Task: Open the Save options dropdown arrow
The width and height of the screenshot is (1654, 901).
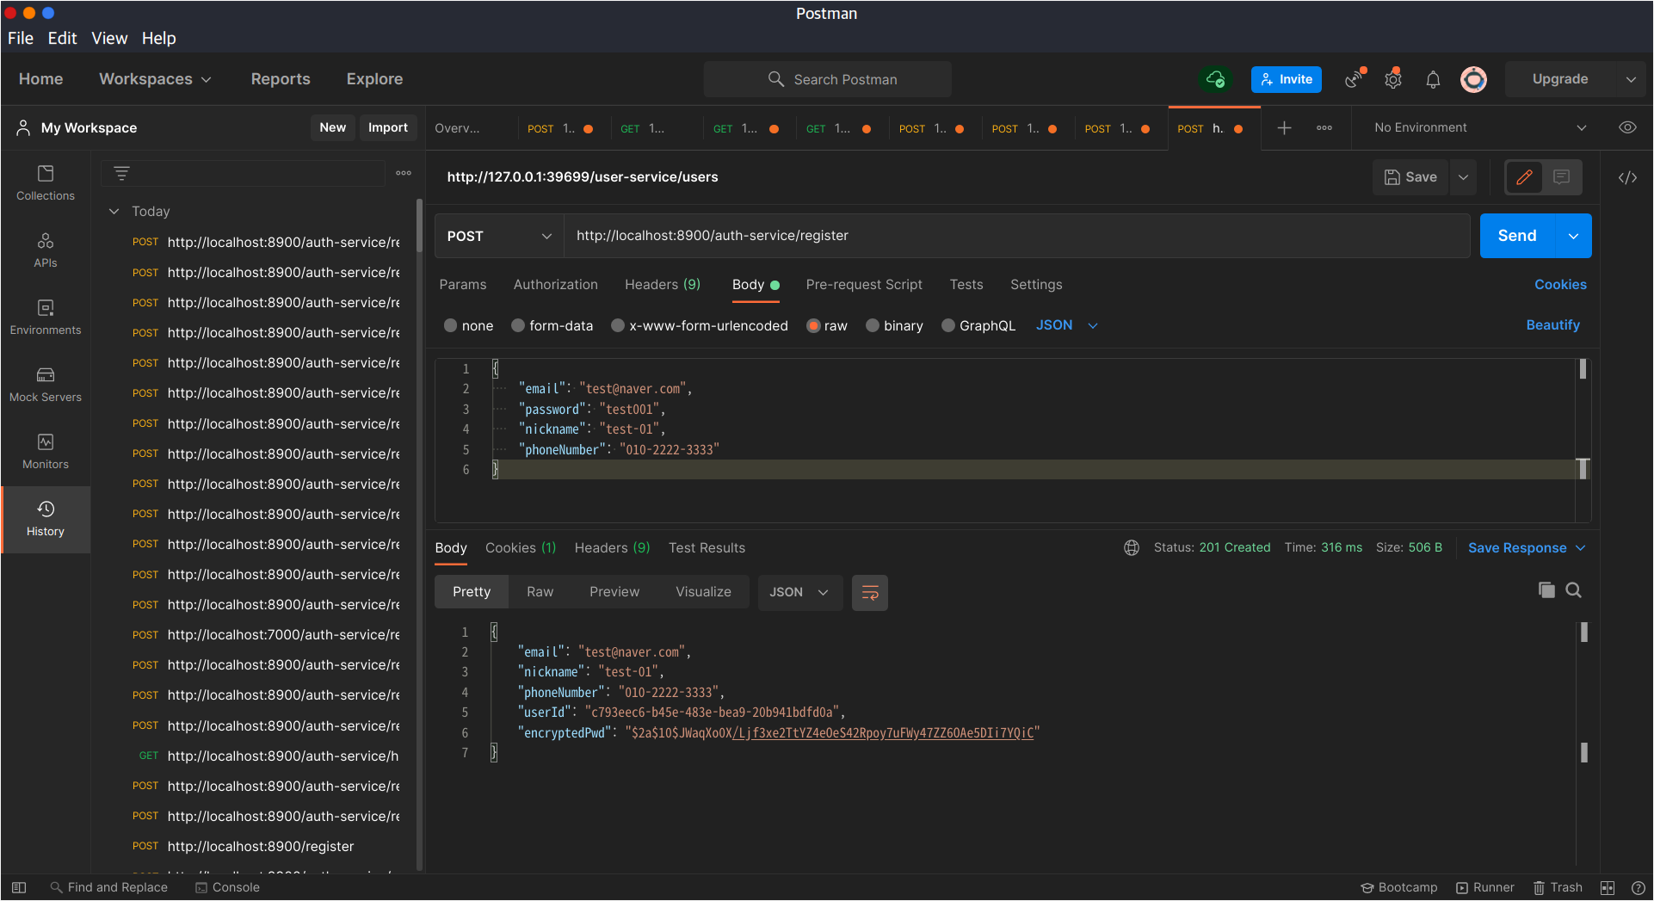Action: click(1463, 177)
